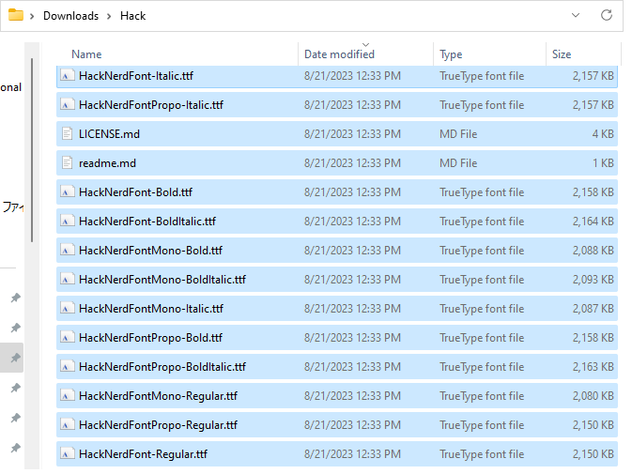Screen dimensions: 632x474
Task: Refresh the Hack folder view
Action: tap(607, 15)
